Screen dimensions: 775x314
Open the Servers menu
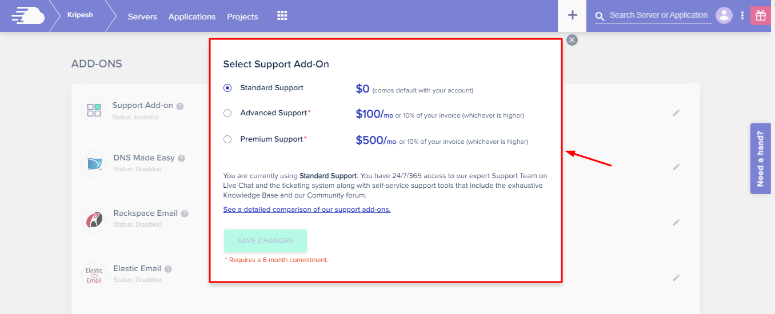142,17
